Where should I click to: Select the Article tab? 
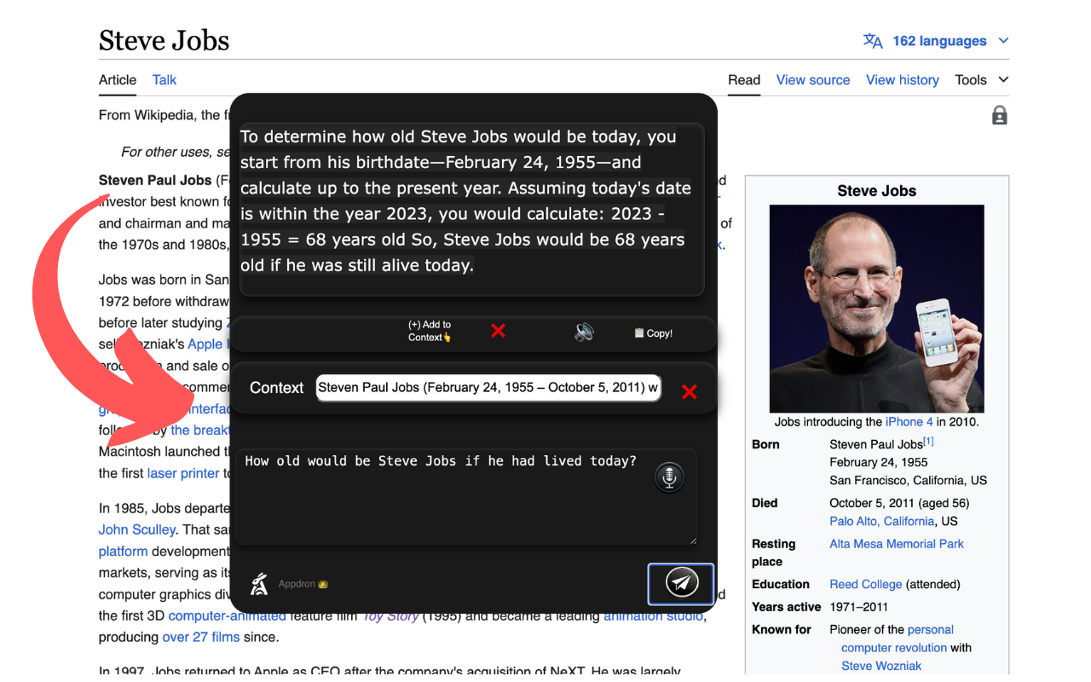118,79
